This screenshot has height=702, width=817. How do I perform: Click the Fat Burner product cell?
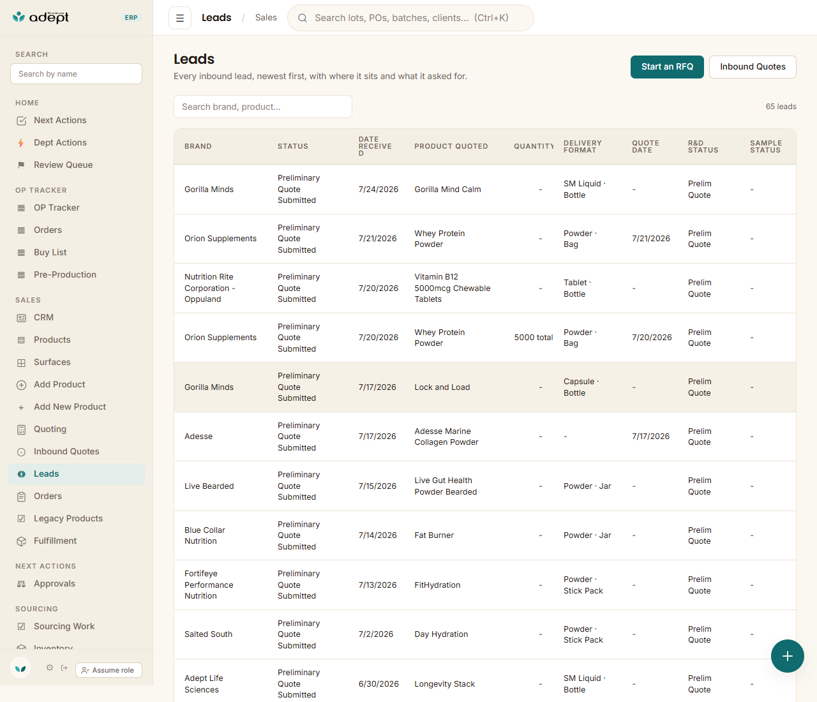[434, 535]
